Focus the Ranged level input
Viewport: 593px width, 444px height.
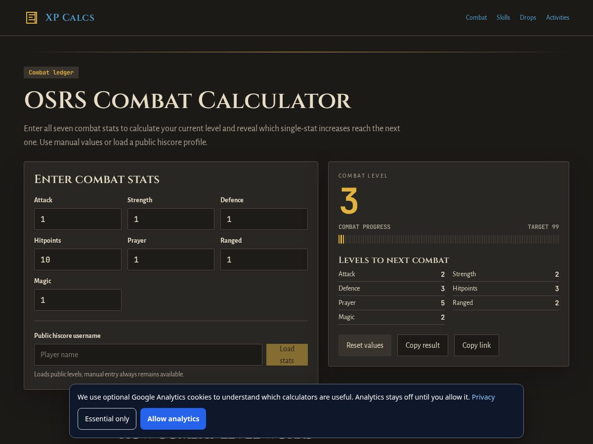(x=264, y=259)
